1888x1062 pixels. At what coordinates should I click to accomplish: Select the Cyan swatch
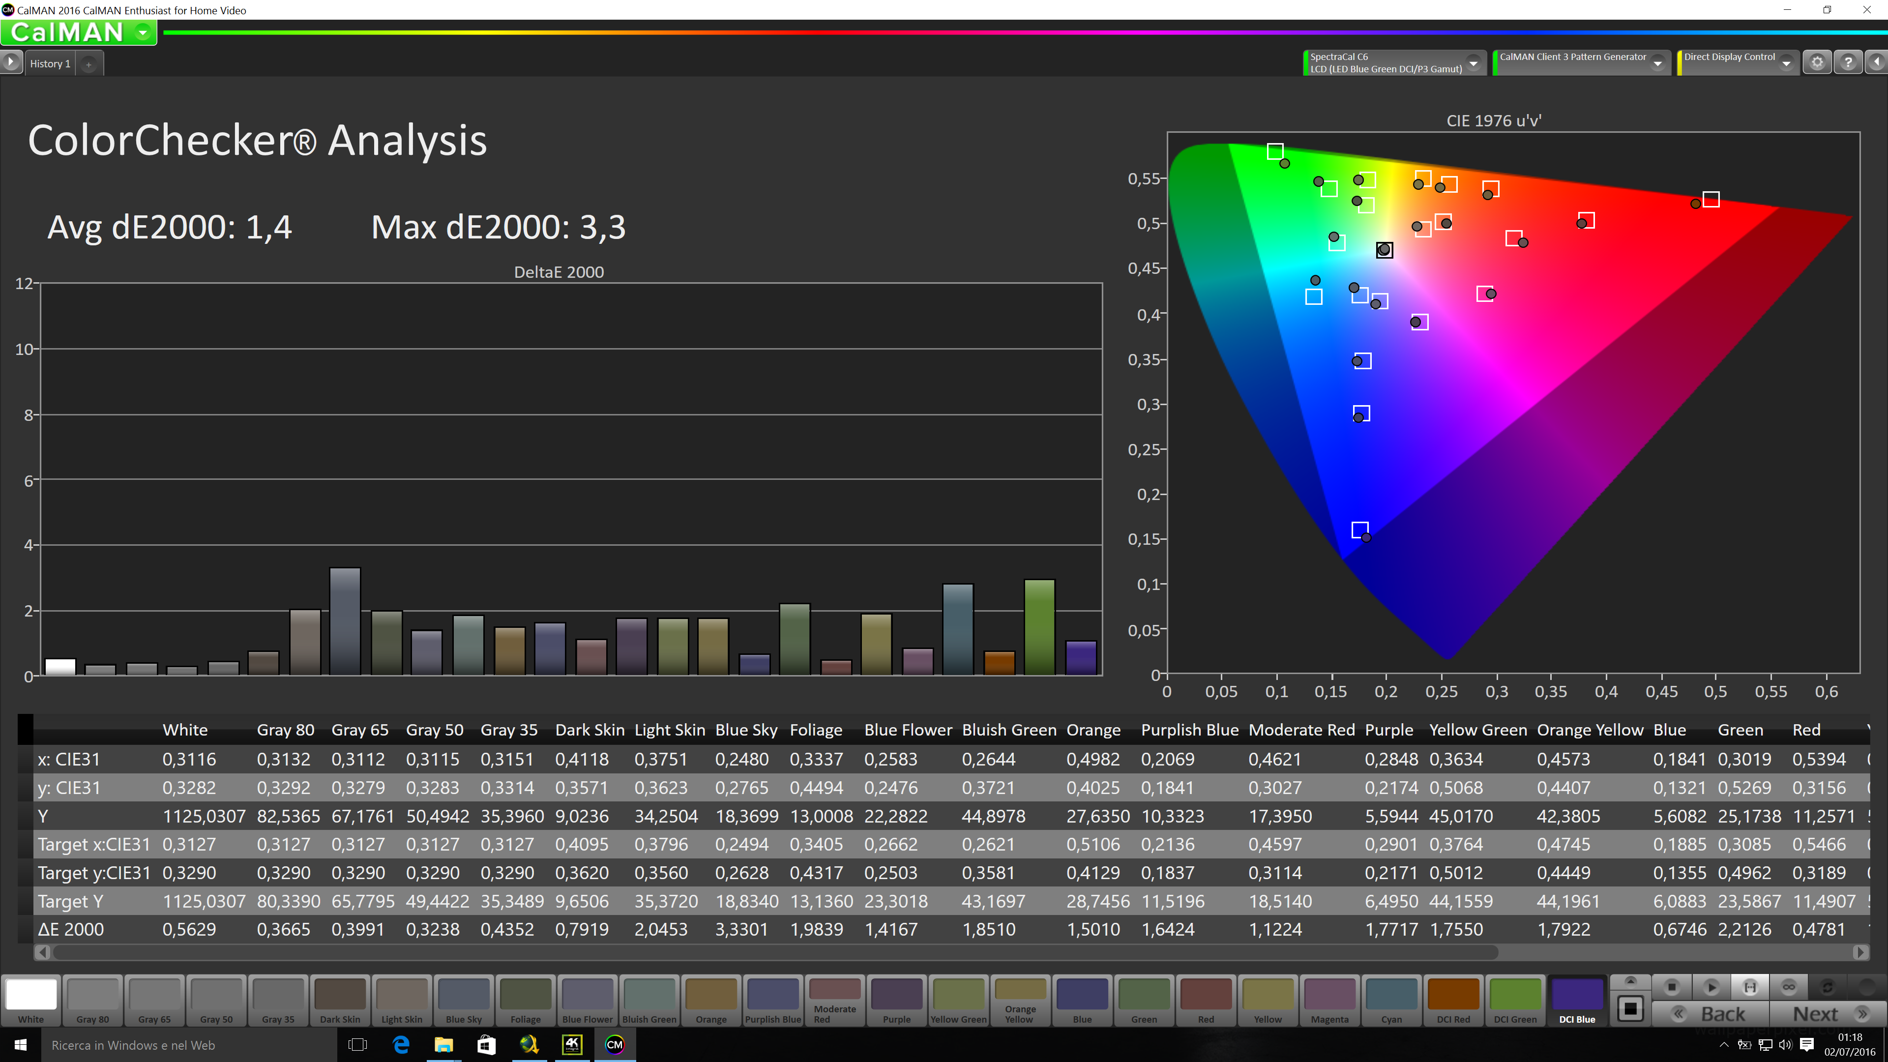tap(1391, 1001)
